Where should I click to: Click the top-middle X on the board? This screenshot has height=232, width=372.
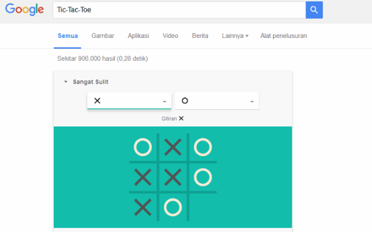click(173, 148)
